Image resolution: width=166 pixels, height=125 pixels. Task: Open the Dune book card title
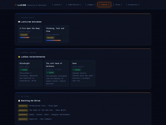[x=74, y=63]
